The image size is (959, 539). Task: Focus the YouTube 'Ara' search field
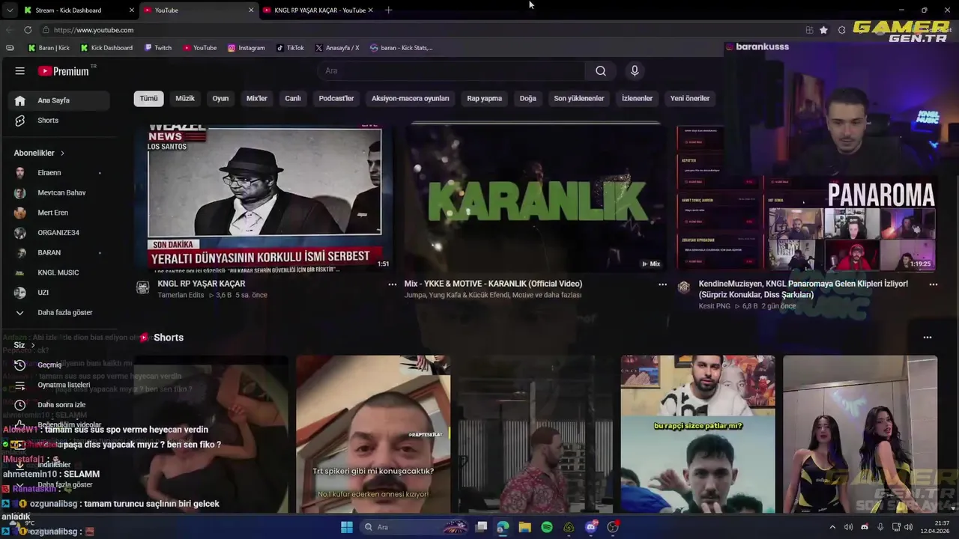[x=452, y=70]
